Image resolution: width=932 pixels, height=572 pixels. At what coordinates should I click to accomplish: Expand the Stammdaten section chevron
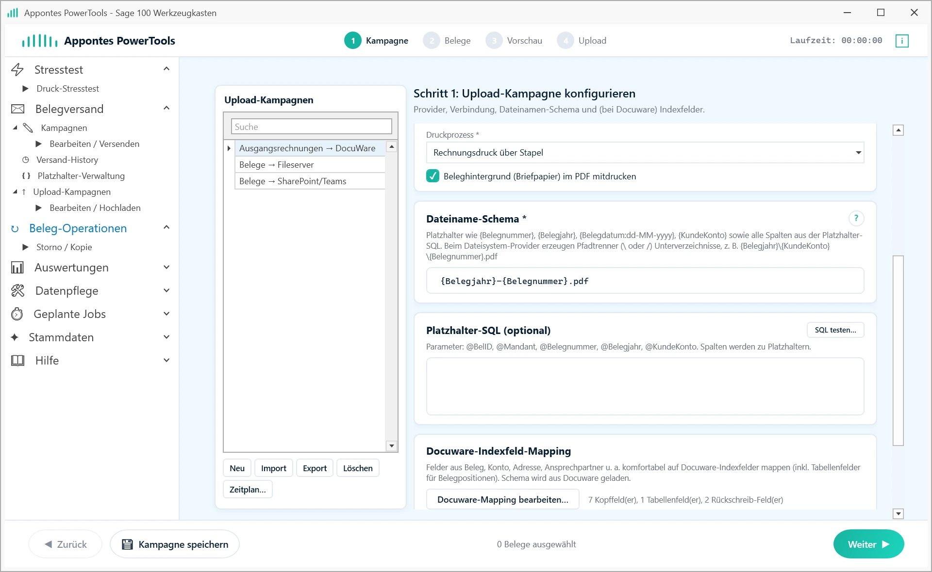[x=166, y=337]
